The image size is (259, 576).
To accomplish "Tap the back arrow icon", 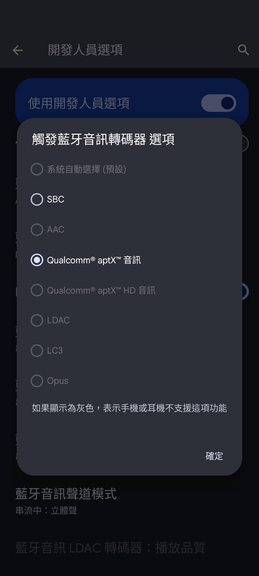I will coord(18,50).
